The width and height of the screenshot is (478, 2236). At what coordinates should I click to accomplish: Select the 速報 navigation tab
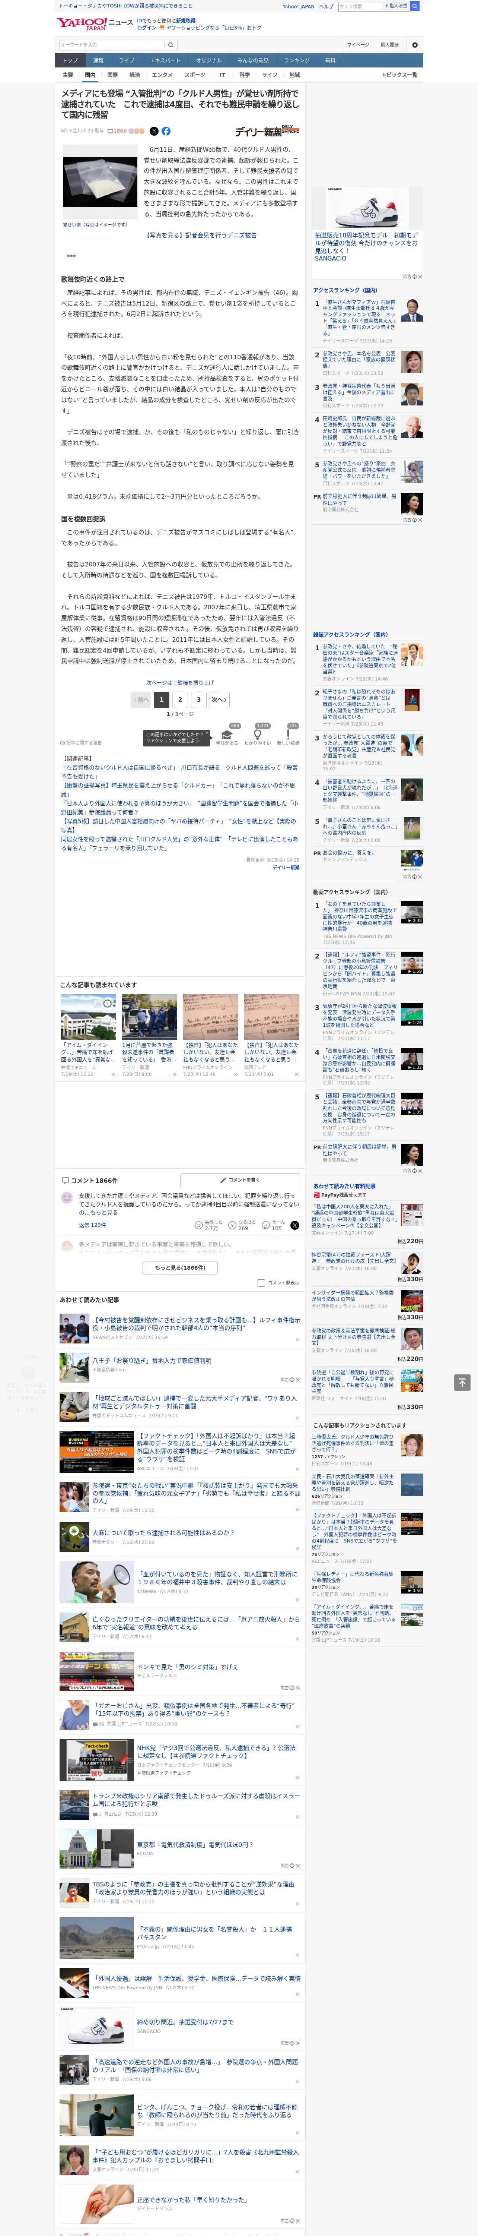(x=98, y=61)
